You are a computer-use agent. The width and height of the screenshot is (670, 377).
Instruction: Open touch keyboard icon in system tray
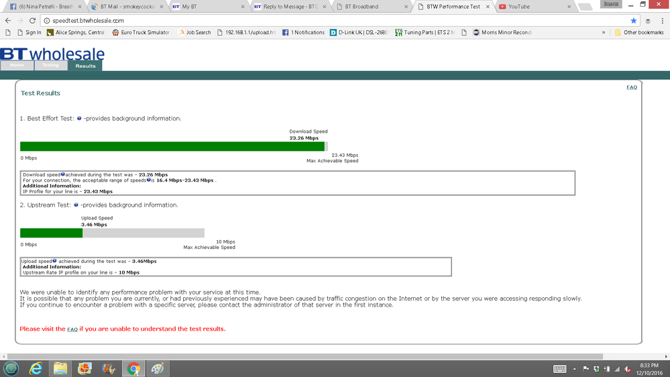tap(559, 369)
